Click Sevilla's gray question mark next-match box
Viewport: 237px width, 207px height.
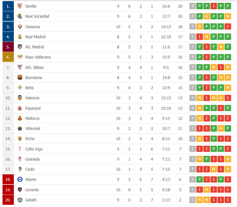point(192,6)
